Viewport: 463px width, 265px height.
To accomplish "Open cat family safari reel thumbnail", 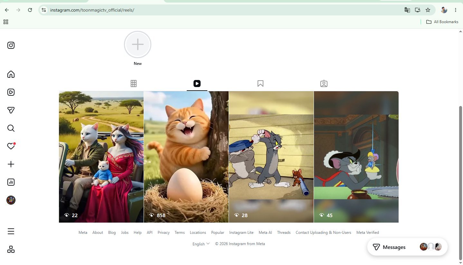I will (101, 157).
